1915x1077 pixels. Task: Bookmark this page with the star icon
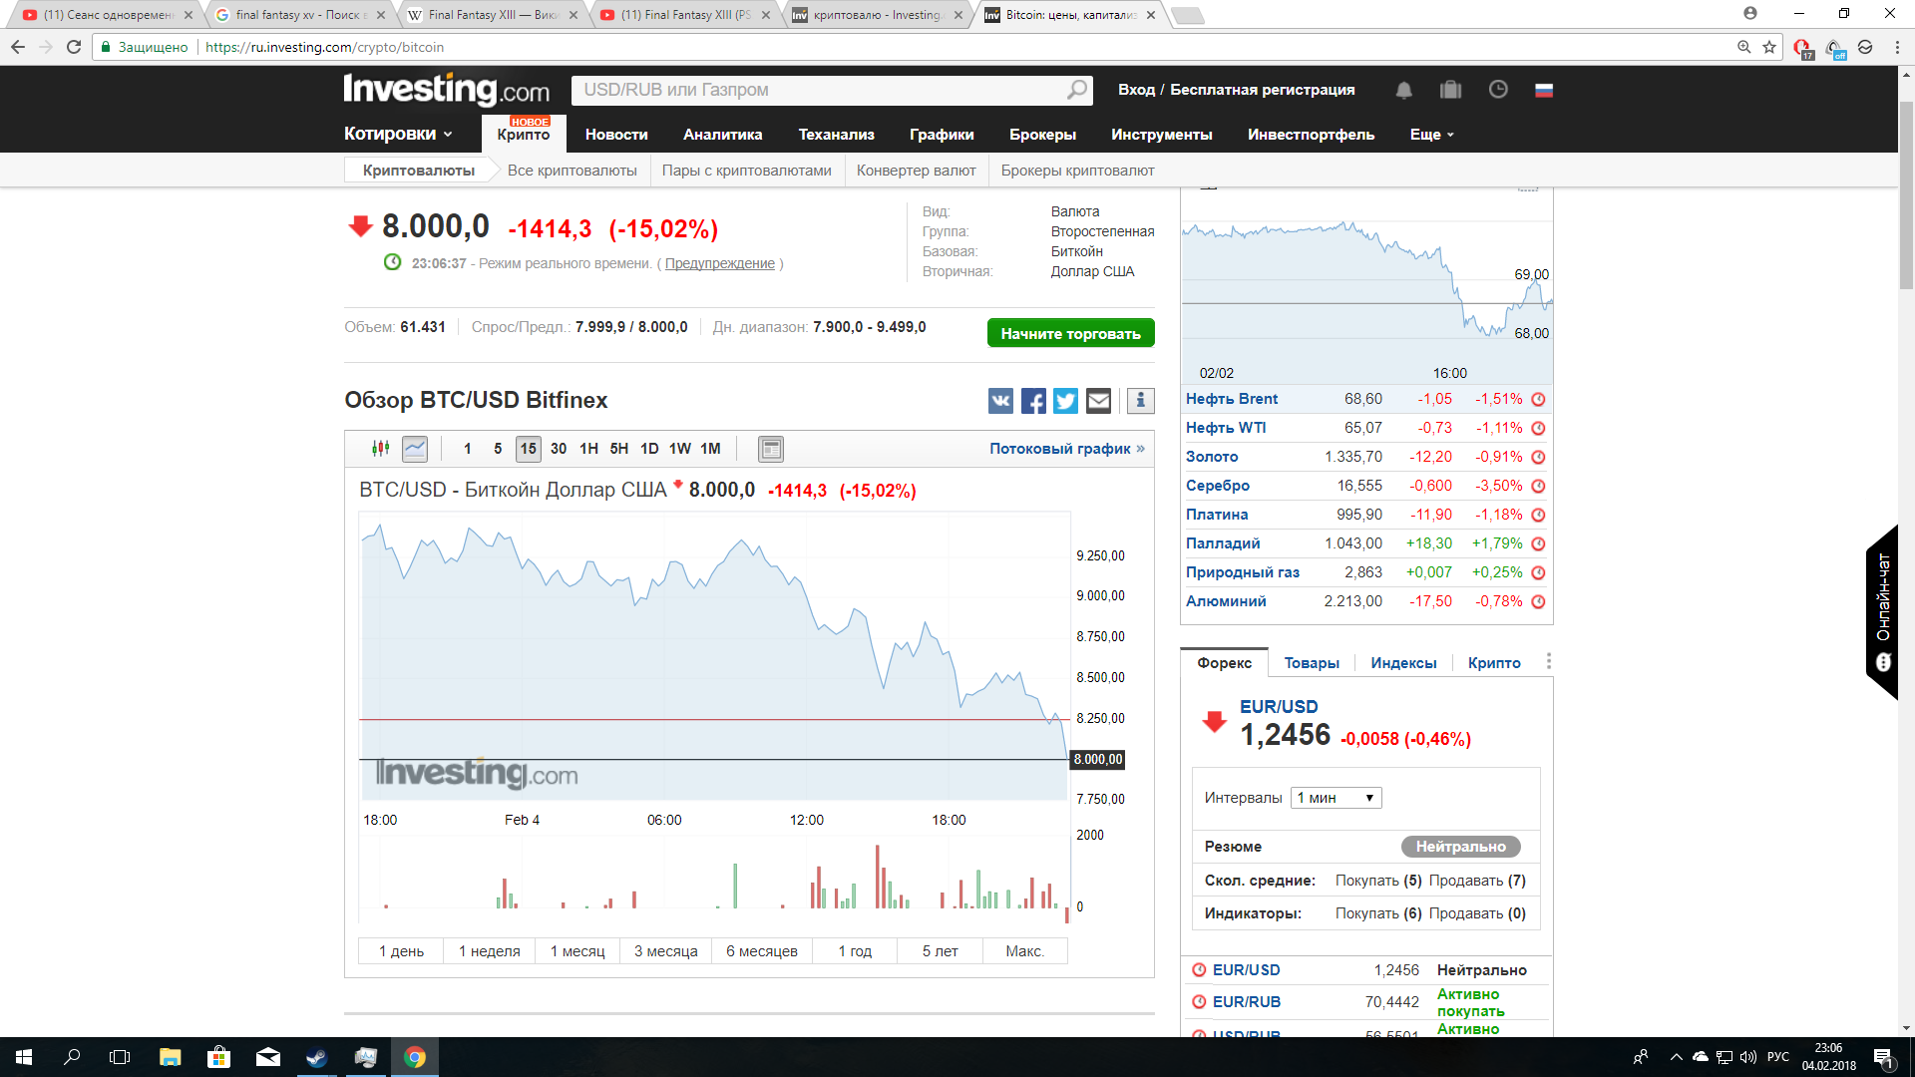click(x=1769, y=47)
